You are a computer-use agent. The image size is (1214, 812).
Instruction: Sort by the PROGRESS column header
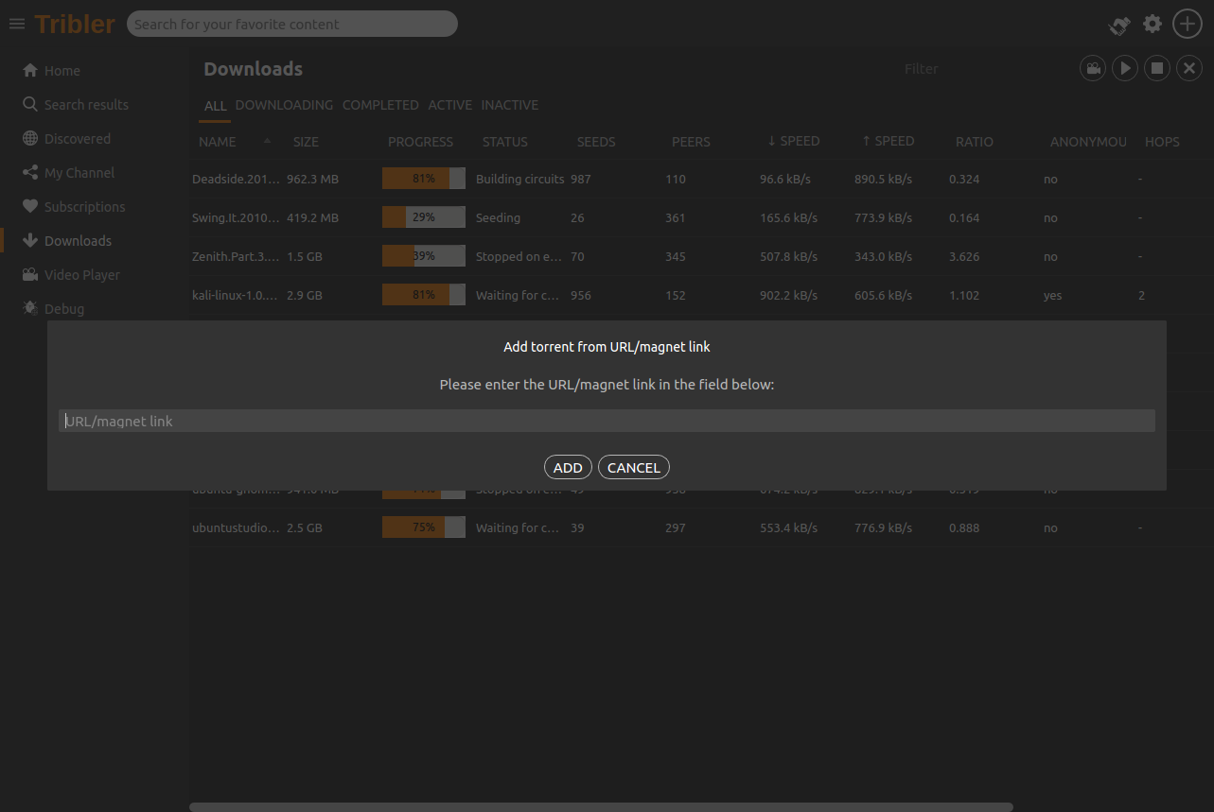(x=420, y=142)
